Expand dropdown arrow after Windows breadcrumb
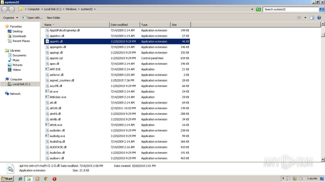325x182 pixels. 79,9
